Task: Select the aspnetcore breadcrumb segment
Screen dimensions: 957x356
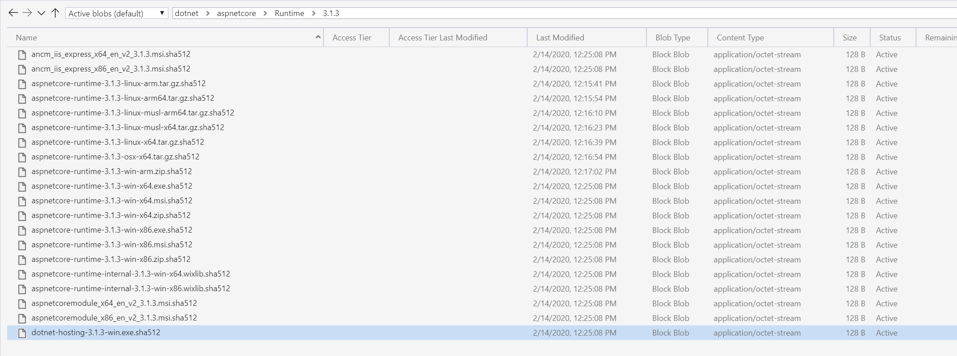Action: 236,13
